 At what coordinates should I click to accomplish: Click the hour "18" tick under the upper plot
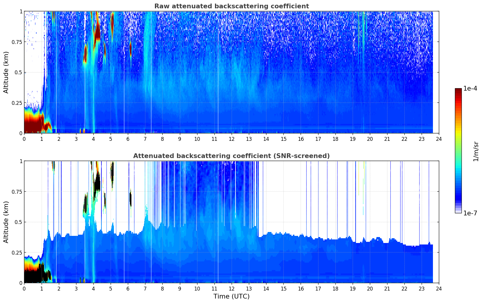pos(335,139)
